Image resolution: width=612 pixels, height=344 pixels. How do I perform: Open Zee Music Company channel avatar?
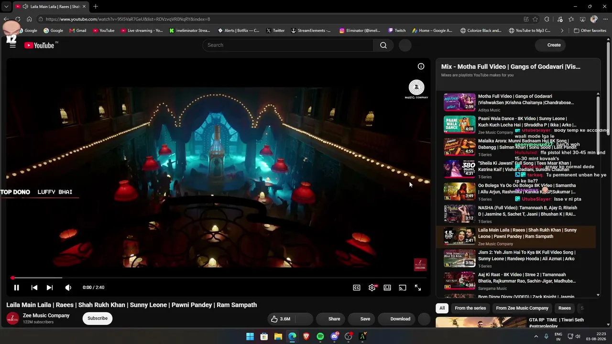pos(12,318)
